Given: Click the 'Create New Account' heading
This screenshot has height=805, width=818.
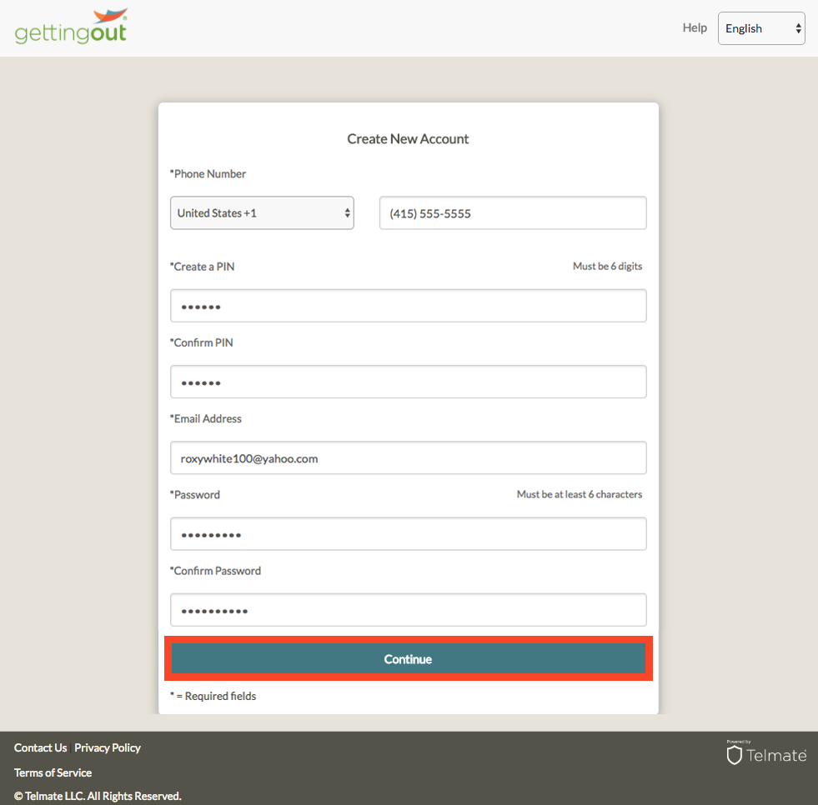Looking at the screenshot, I should coord(408,138).
